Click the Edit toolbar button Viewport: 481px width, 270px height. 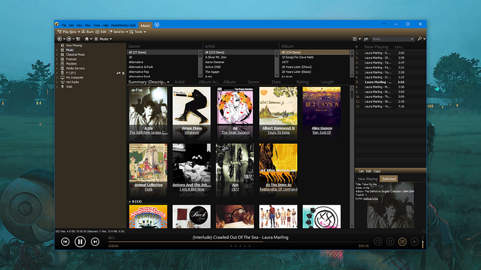pos(101,32)
